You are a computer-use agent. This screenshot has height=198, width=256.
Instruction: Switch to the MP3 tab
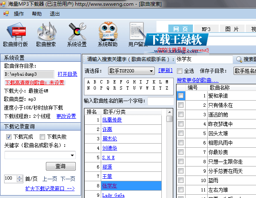(206, 29)
